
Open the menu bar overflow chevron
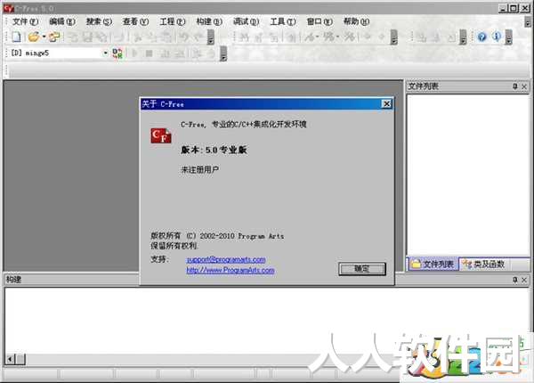pyautogui.click(x=527, y=21)
